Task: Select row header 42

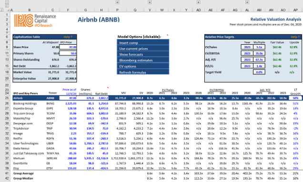Action: pos(7,178)
